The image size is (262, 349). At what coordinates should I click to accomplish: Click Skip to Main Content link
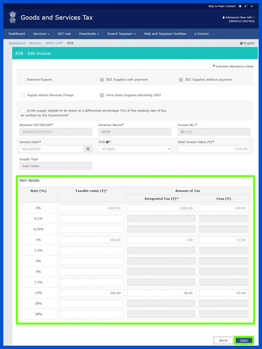coord(222,6)
